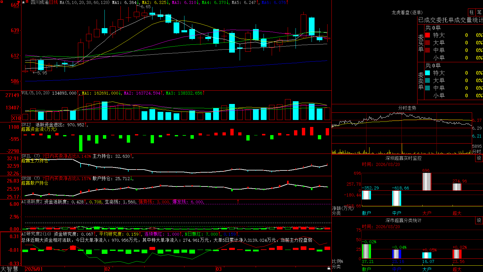Click the 37.21 散户 bar in 分类统计
Screen dimensions: 483x272
[x=366, y=251]
